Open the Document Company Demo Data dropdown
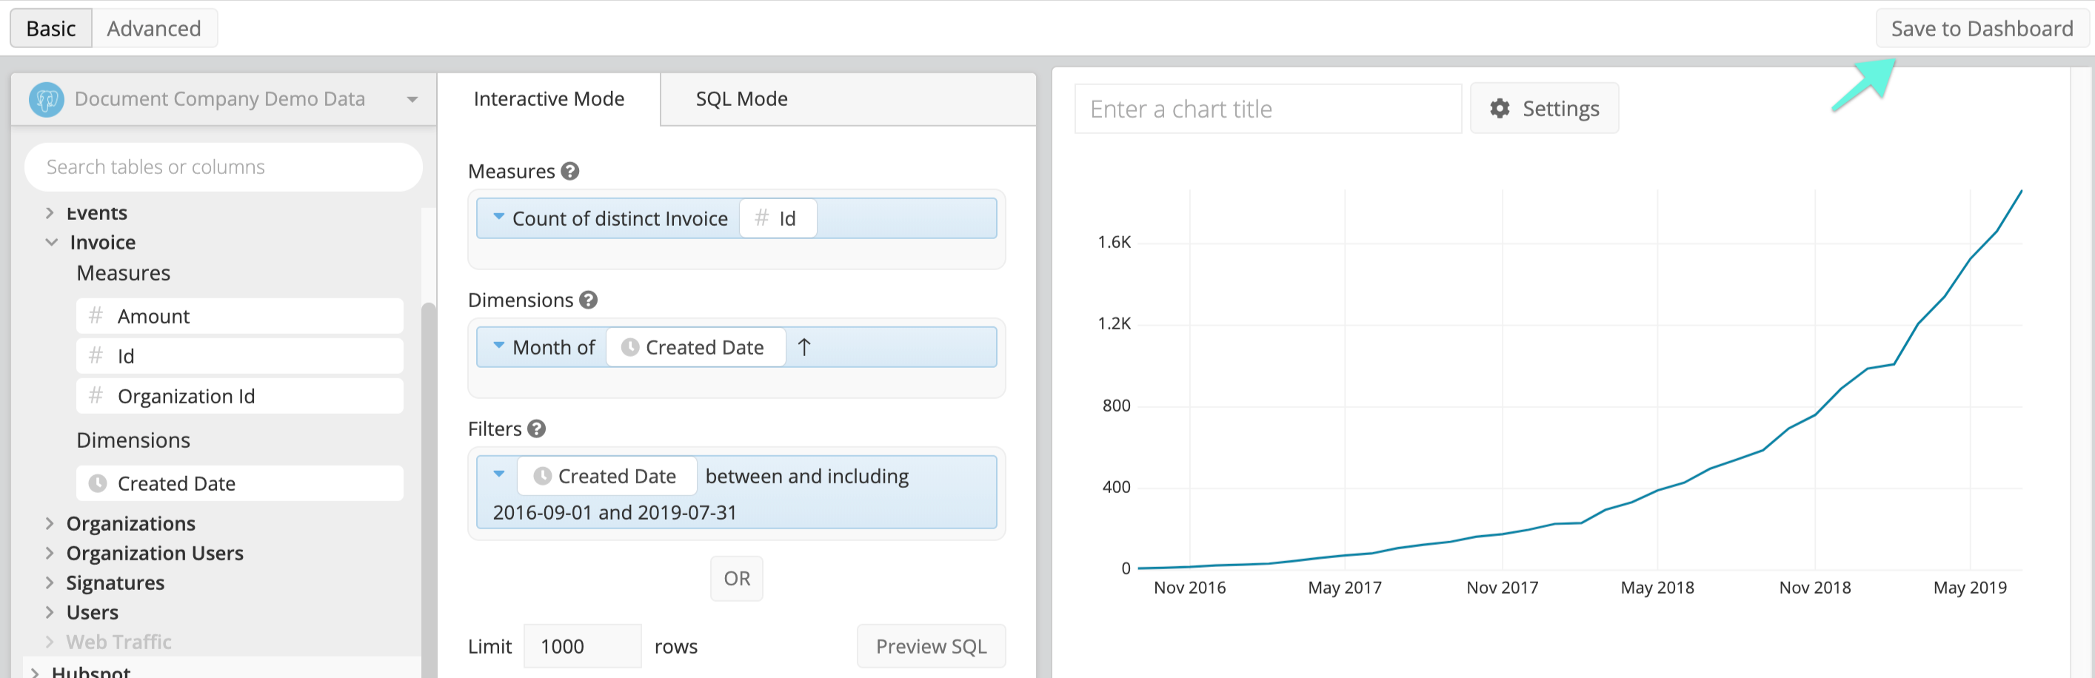 point(412,99)
